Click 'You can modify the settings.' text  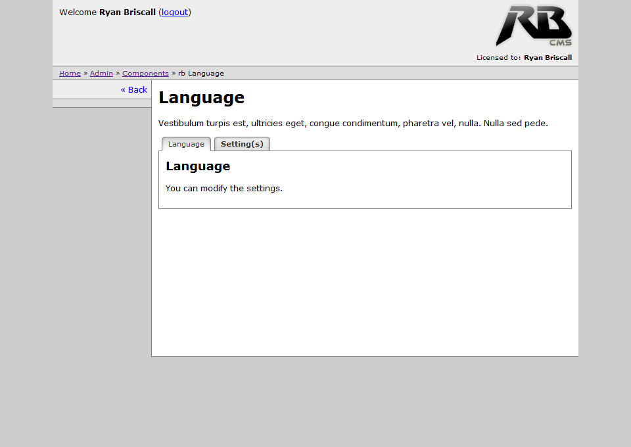point(224,189)
